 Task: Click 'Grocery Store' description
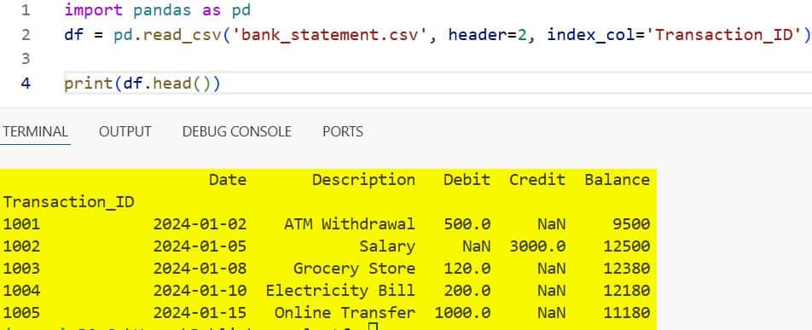coord(354,269)
